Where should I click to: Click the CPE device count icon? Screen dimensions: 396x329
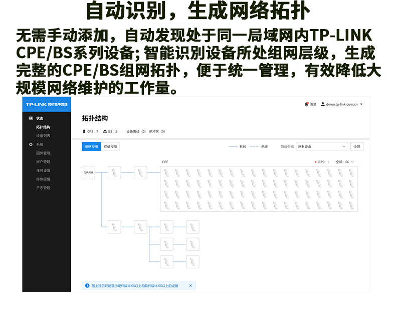point(84,131)
